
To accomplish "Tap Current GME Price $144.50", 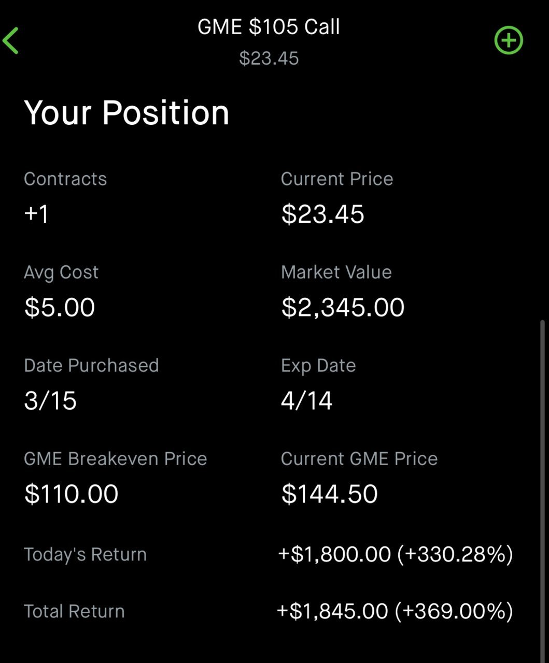I will 329,494.
